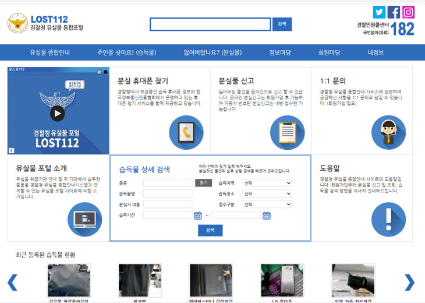Select the first banner slide dot
The height and width of the screenshot is (303, 425).
pyautogui.click(x=100, y=72)
